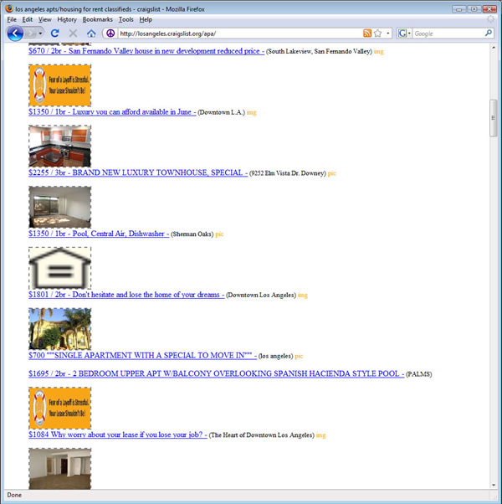This screenshot has height=504, width=502.
Task: Open the Bookmarks menu
Action: tap(97, 18)
